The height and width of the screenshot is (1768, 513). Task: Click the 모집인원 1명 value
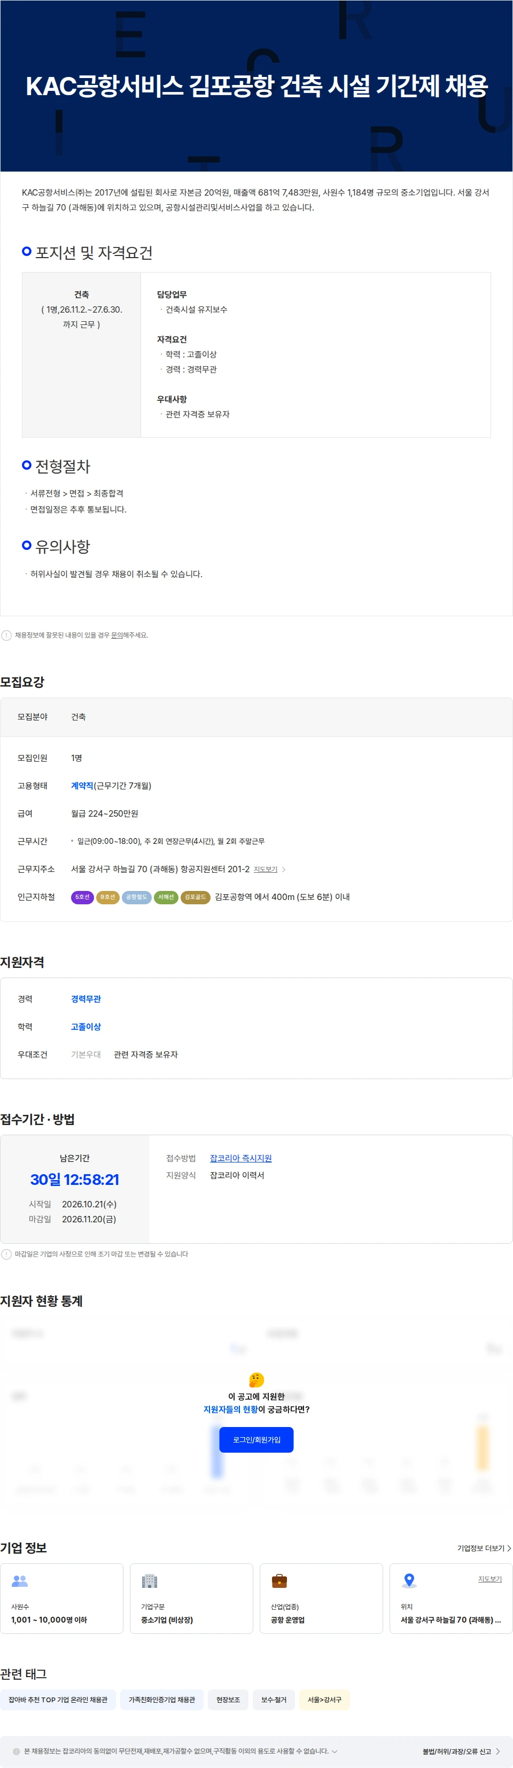coord(77,758)
